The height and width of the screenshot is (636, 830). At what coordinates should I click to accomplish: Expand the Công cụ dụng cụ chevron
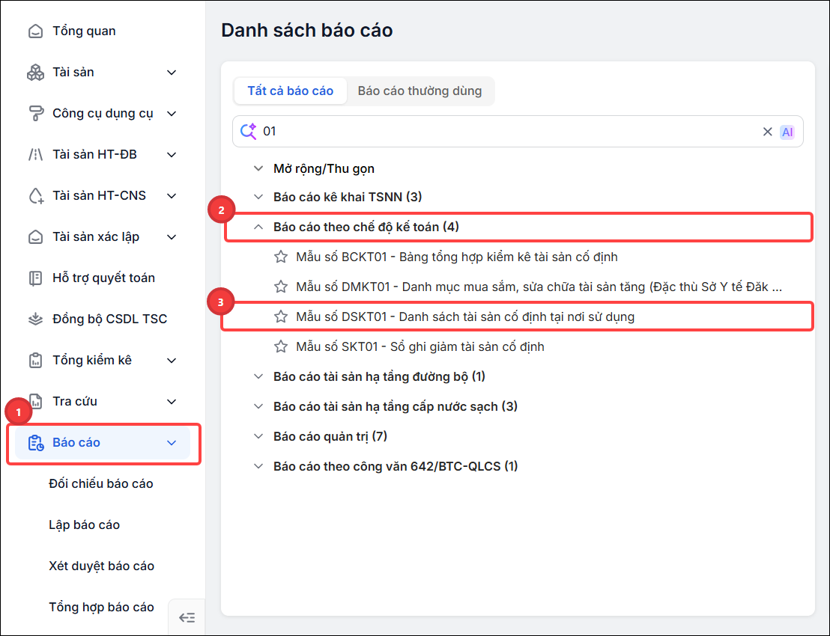172,114
